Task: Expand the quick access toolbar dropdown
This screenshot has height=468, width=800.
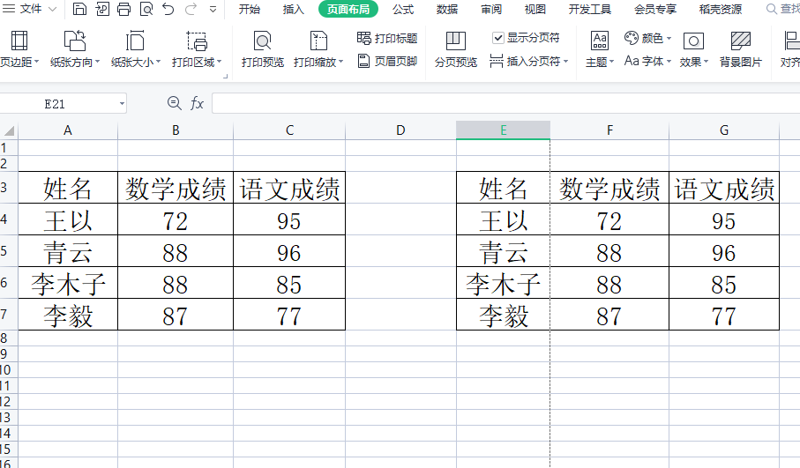Action: (213, 9)
